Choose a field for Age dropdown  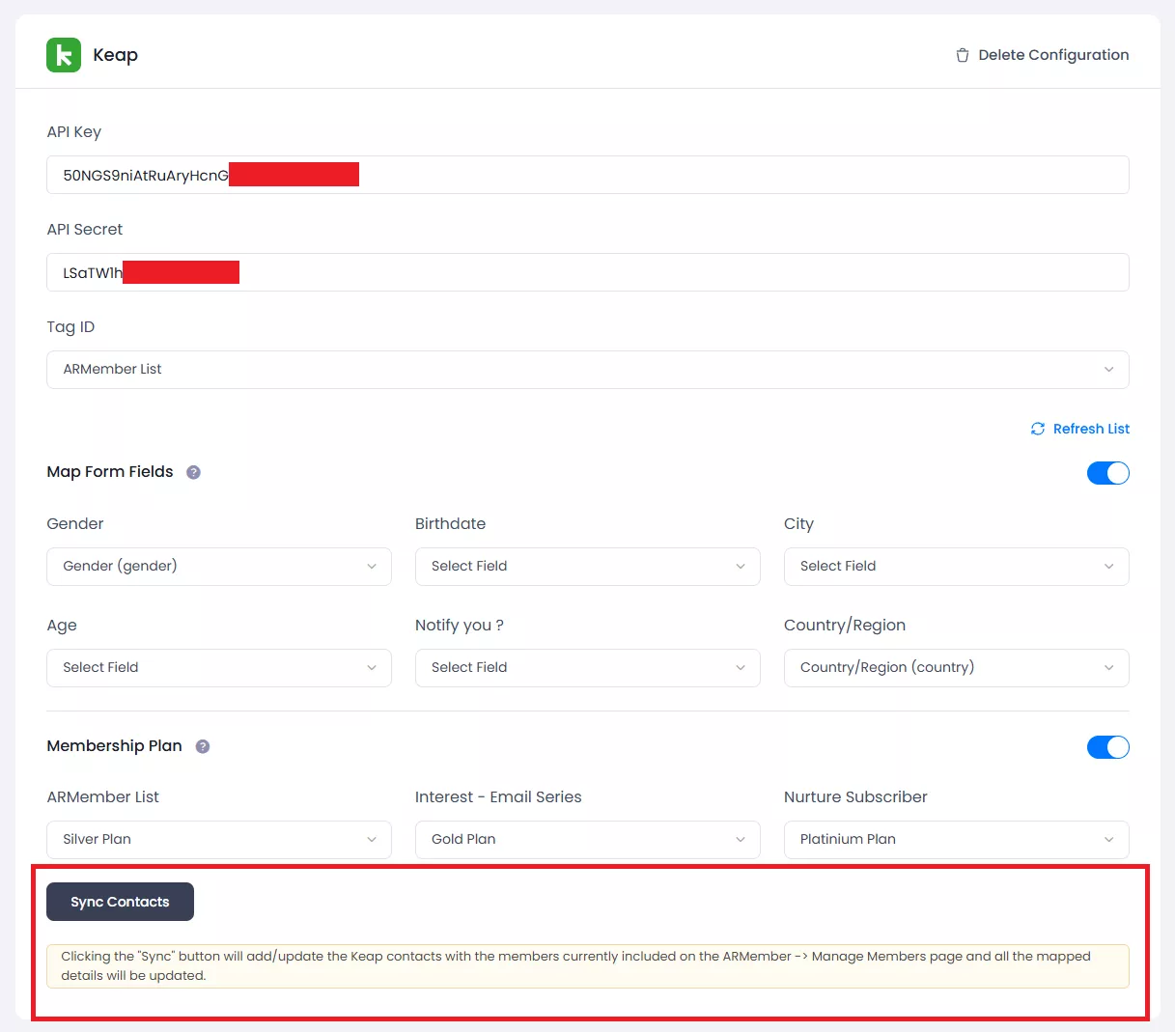point(218,668)
